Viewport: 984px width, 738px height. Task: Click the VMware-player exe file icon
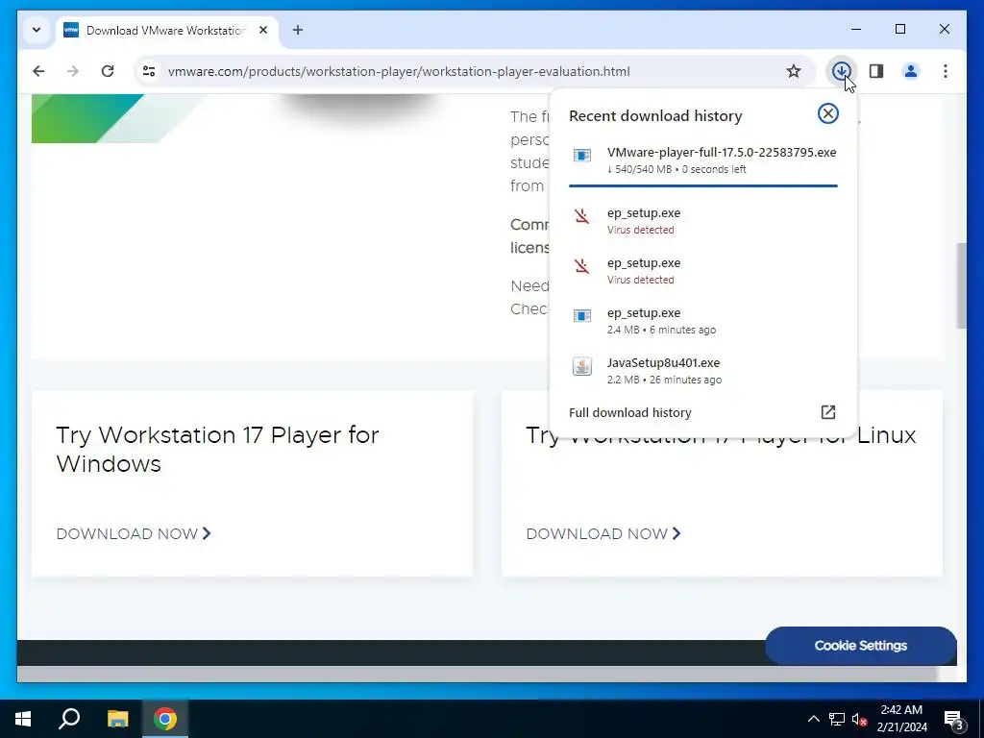point(581,155)
